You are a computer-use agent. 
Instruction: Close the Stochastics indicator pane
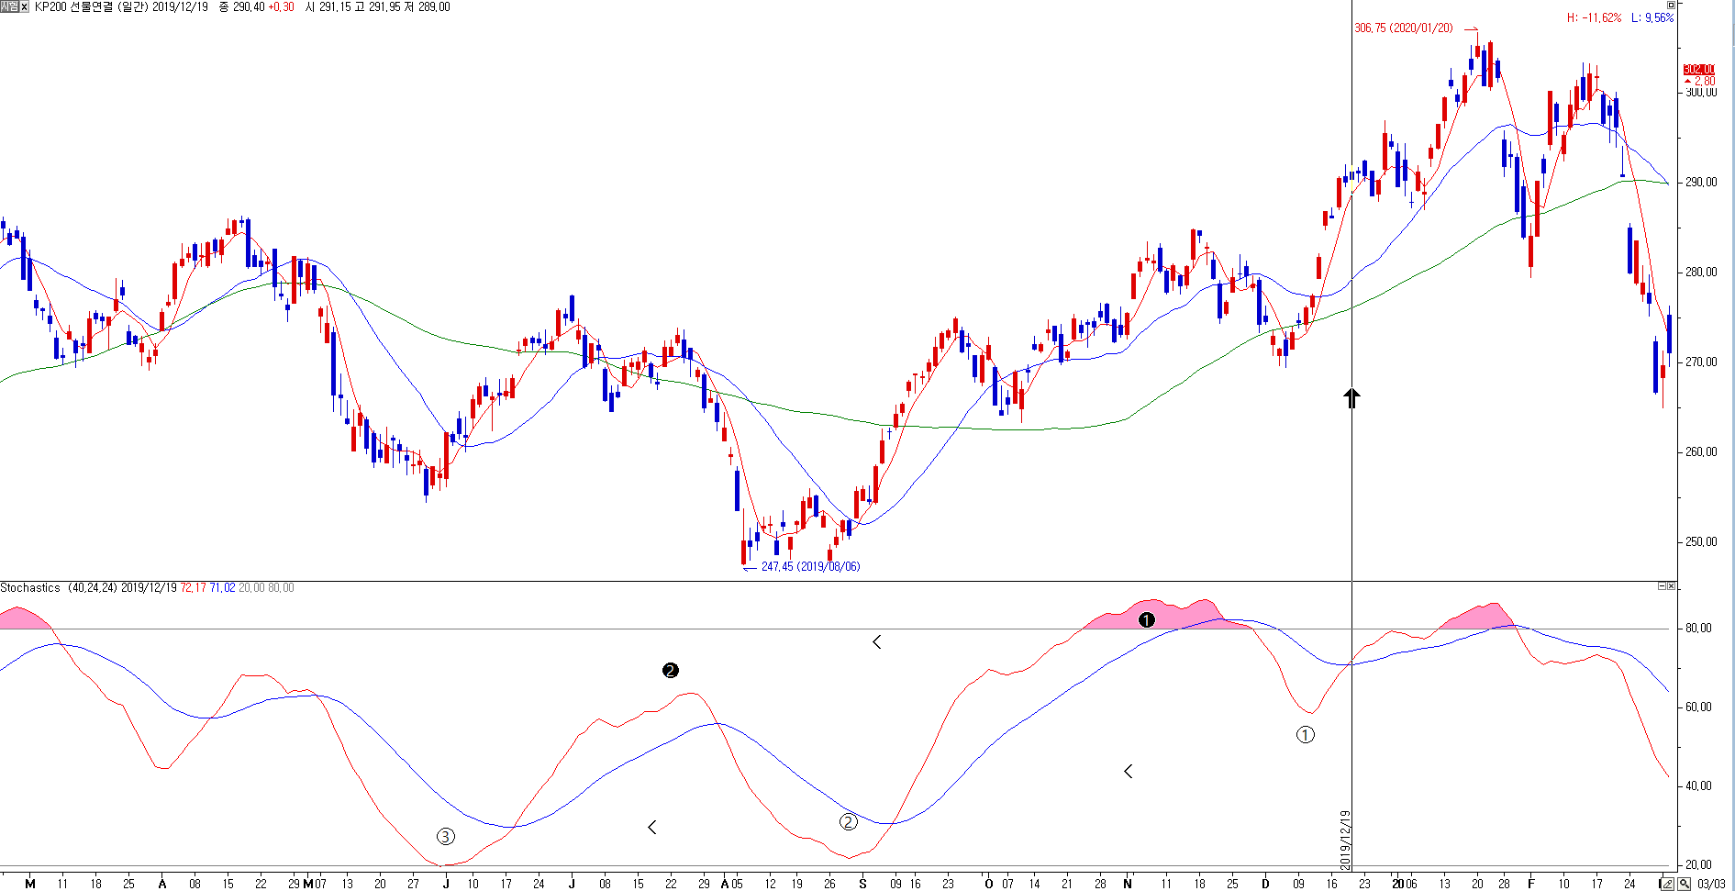(x=1671, y=586)
